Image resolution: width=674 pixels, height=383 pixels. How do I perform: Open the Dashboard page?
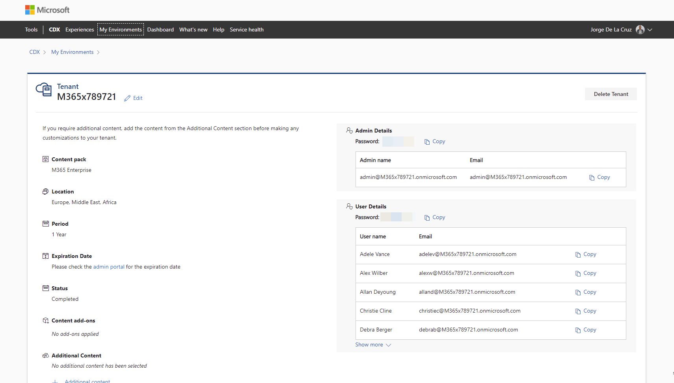(x=160, y=29)
